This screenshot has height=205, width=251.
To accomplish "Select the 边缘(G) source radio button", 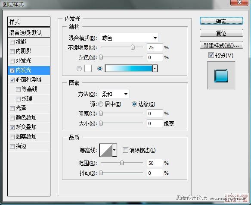I will click(x=134, y=104).
